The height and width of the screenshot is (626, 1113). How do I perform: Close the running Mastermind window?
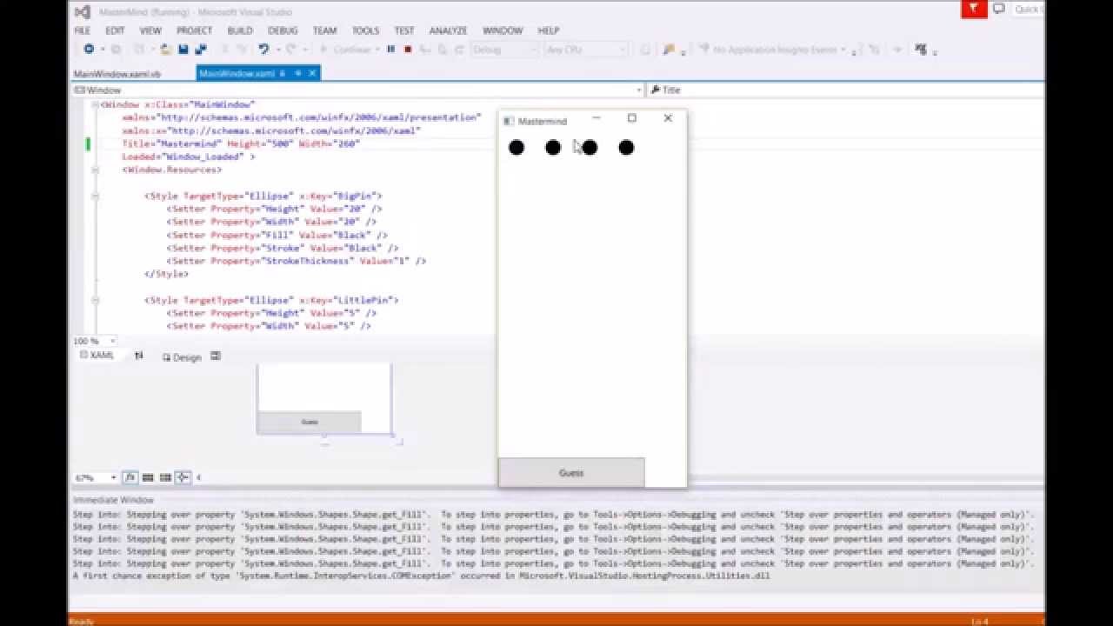668,118
